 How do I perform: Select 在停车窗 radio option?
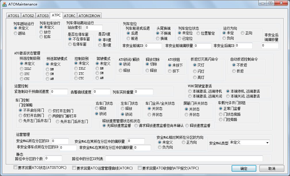(70, 44)
